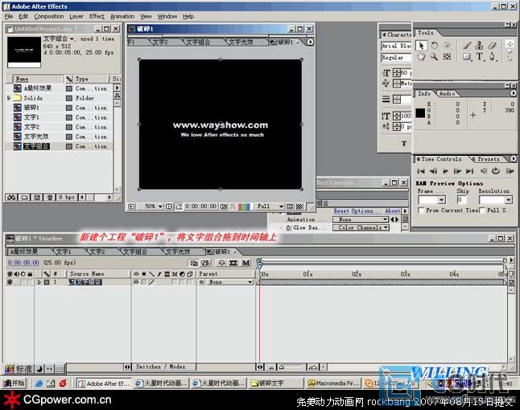Open the Animation menu
Image resolution: width=520 pixels, height=410 pixels.
(x=122, y=16)
